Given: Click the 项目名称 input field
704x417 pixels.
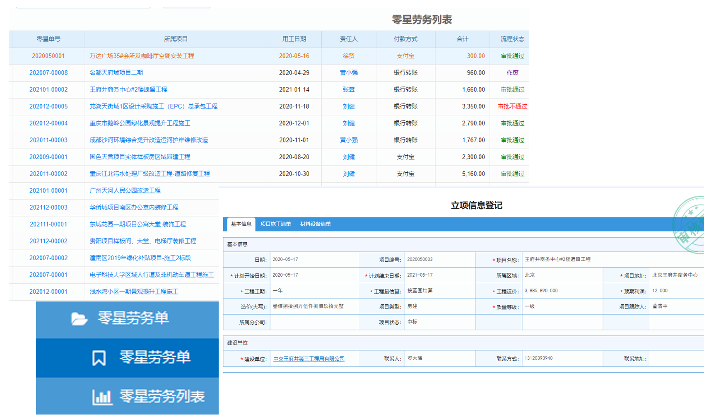Looking at the screenshot, I should click(x=613, y=260).
